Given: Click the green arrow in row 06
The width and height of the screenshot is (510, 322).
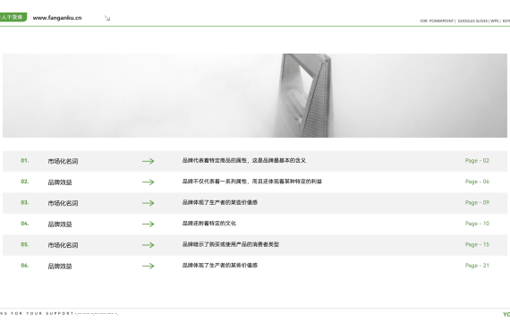Looking at the screenshot, I should click(x=149, y=266).
